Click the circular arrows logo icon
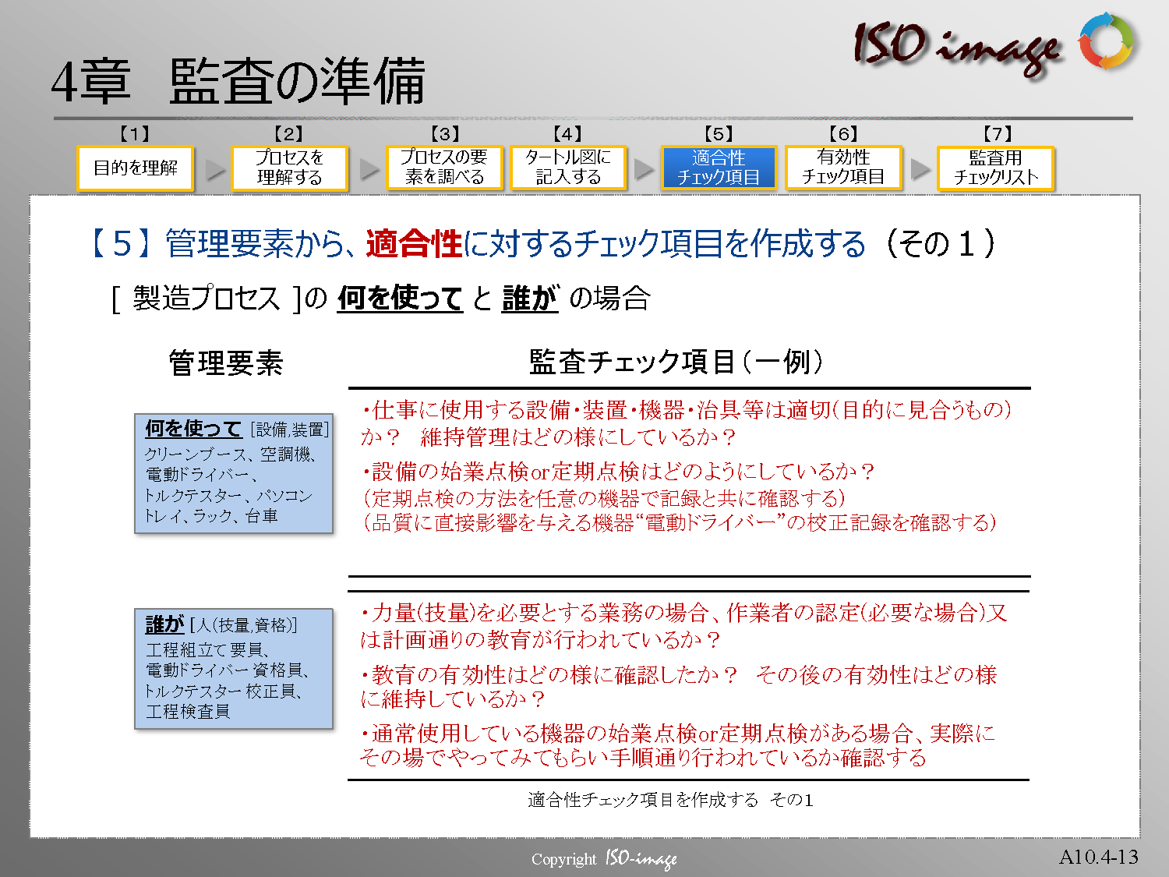Viewport: 1169px width, 877px height. coord(1106,41)
